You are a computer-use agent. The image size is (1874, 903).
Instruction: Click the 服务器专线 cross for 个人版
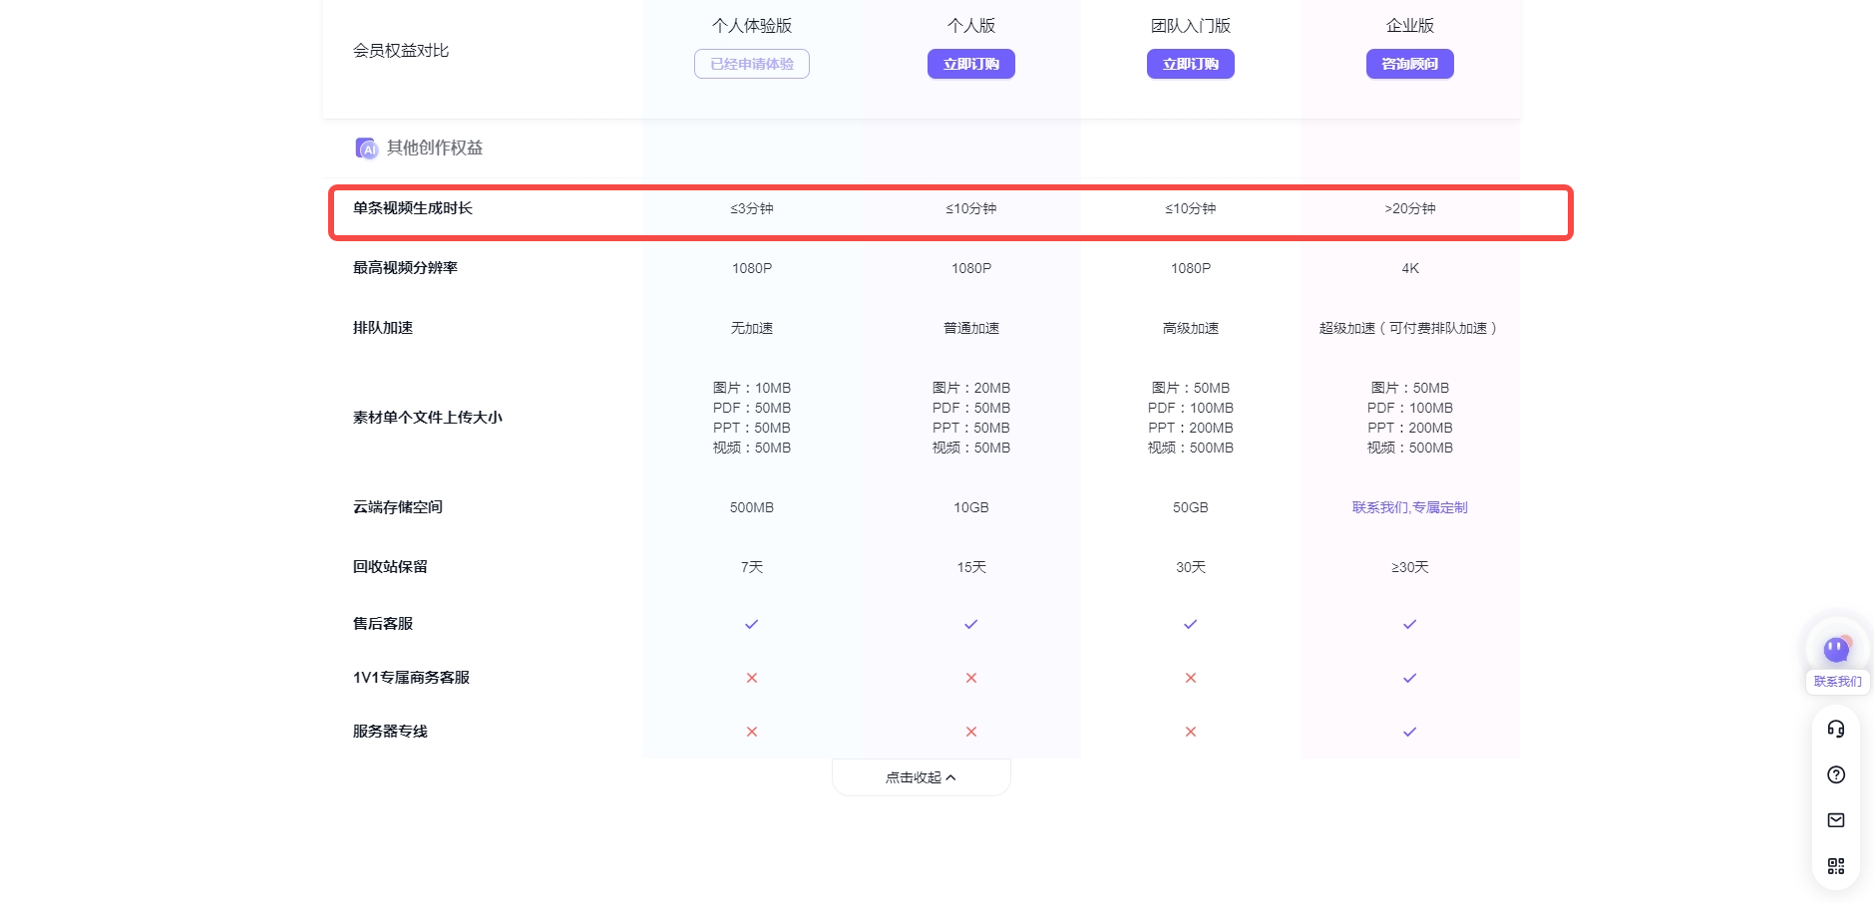971,732
